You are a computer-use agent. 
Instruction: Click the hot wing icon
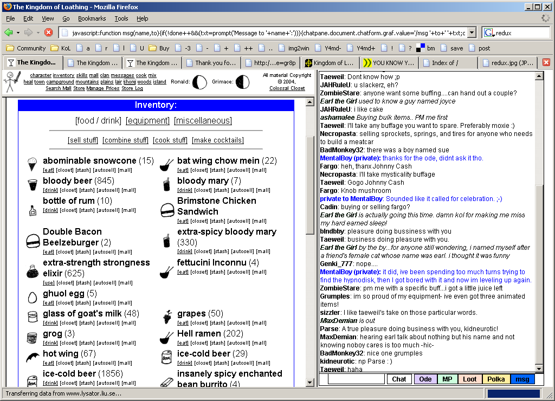(x=33, y=357)
